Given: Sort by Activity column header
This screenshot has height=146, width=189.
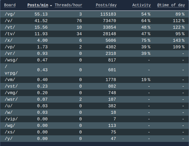Looking at the screenshot, I should (142, 5).
